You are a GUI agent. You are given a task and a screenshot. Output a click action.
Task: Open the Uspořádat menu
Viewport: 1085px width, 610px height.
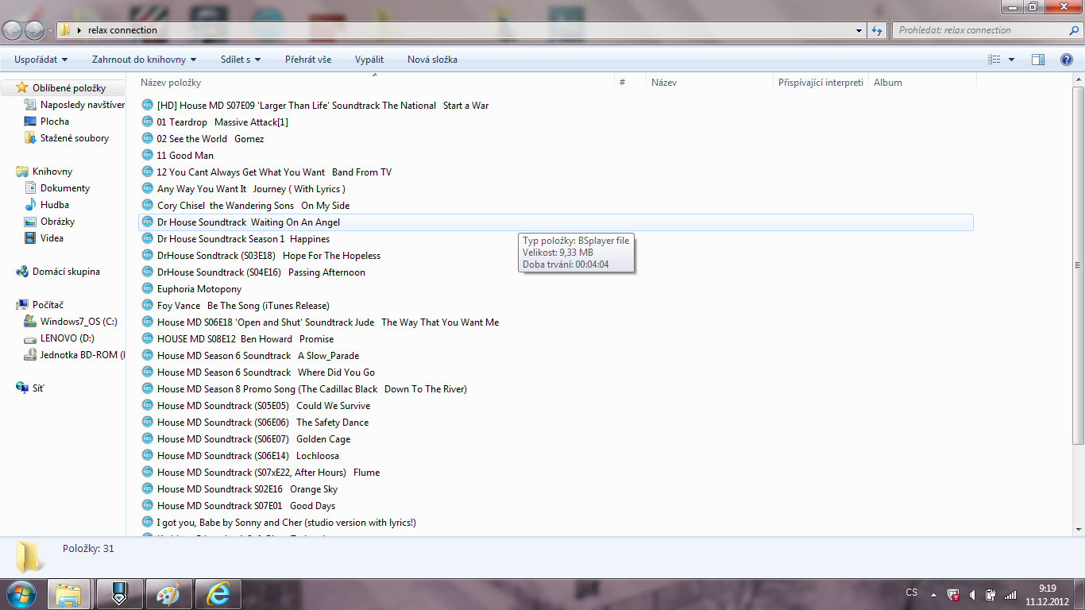tap(41, 60)
